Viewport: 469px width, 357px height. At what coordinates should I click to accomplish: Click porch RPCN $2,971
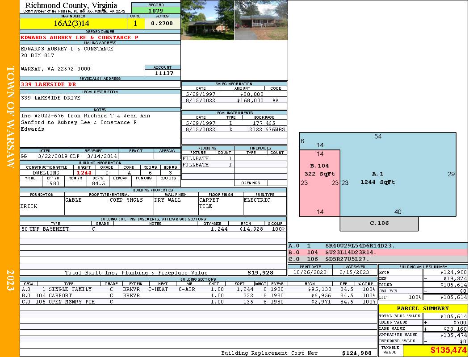(x=321, y=302)
